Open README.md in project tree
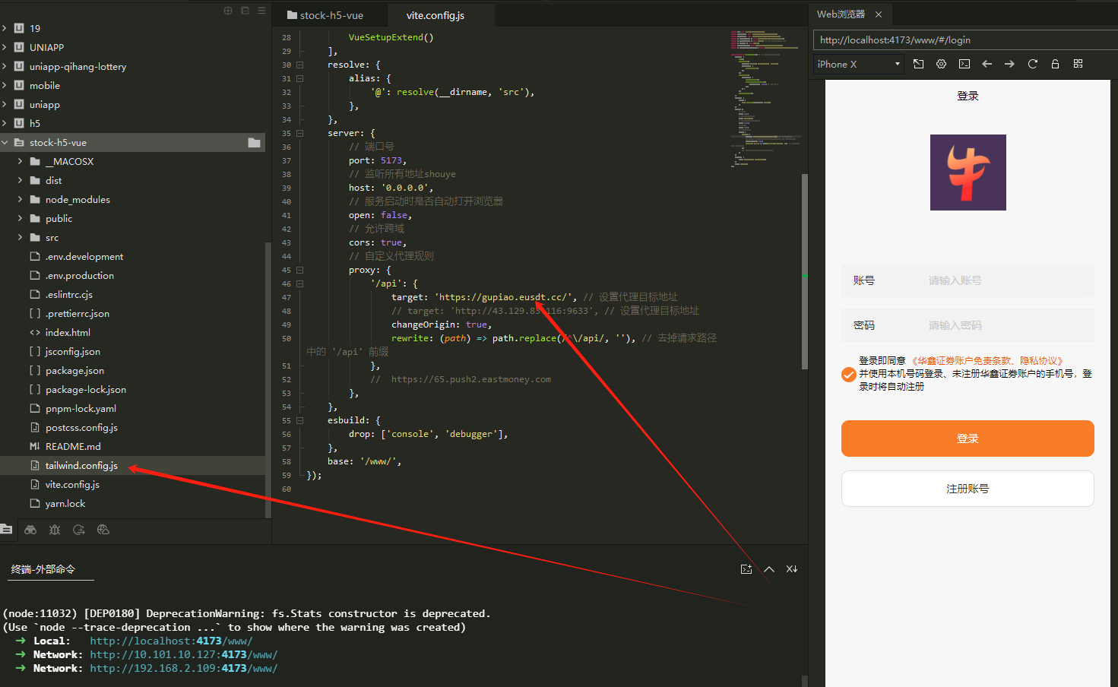The height and width of the screenshot is (687, 1118). tap(73, 446)
